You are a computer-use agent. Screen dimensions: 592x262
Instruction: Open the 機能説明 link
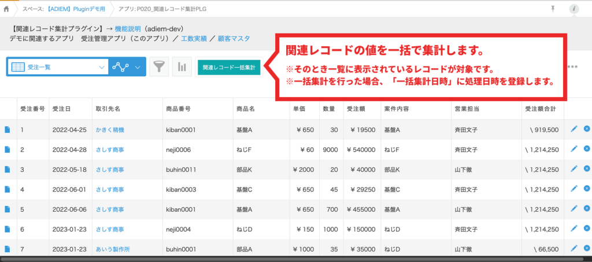[128, 28]
